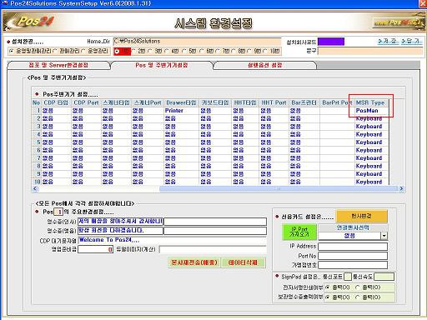Click the 스캐너타입 column header

tap(116, 102)
